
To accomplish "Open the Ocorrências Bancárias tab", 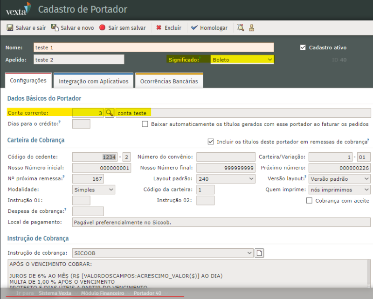I will tap(169, 81).
